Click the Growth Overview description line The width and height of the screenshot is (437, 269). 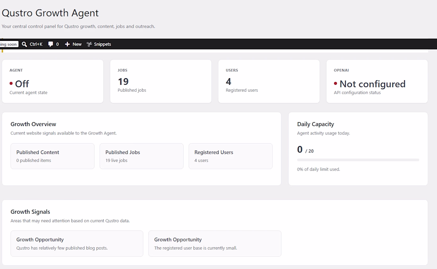click(64, 133)
